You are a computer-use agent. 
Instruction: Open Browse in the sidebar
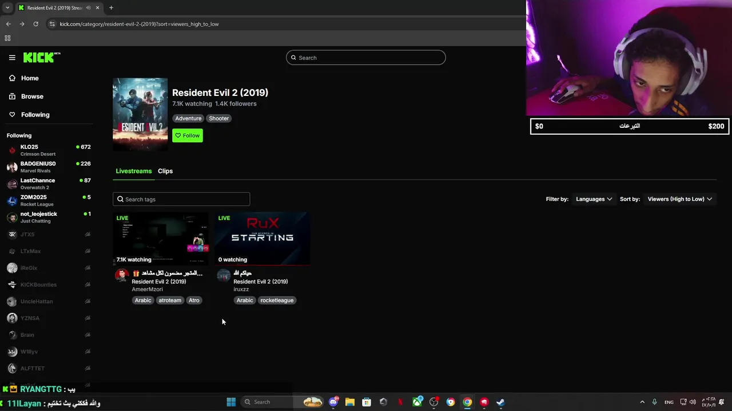tap(32, 96)
